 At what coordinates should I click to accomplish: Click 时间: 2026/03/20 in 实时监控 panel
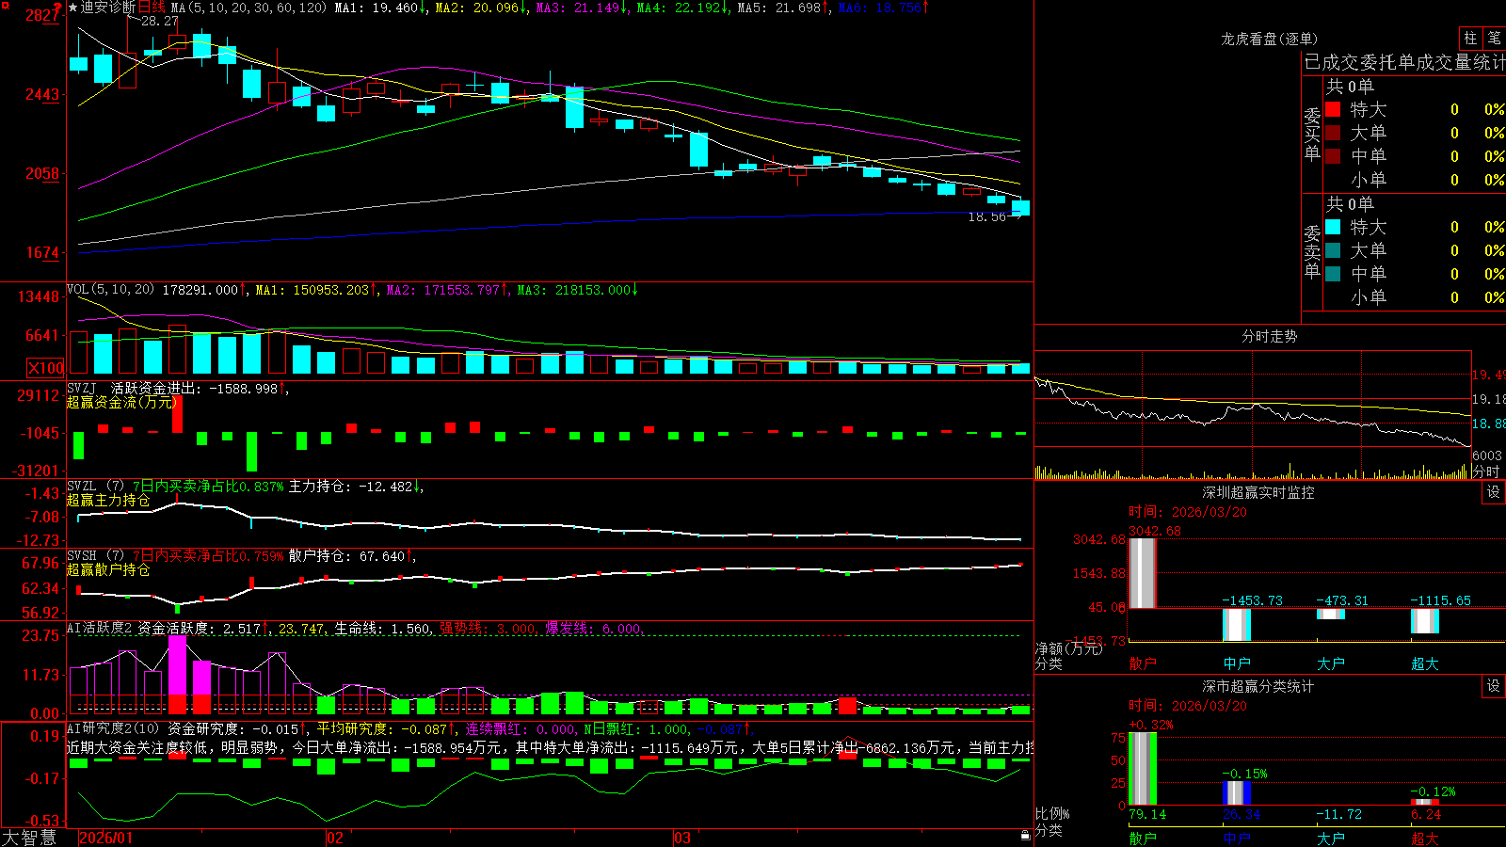point(1188,512)
